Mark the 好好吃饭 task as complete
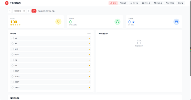The height and width of the screenshot is (100, 191). pos(12,55)
